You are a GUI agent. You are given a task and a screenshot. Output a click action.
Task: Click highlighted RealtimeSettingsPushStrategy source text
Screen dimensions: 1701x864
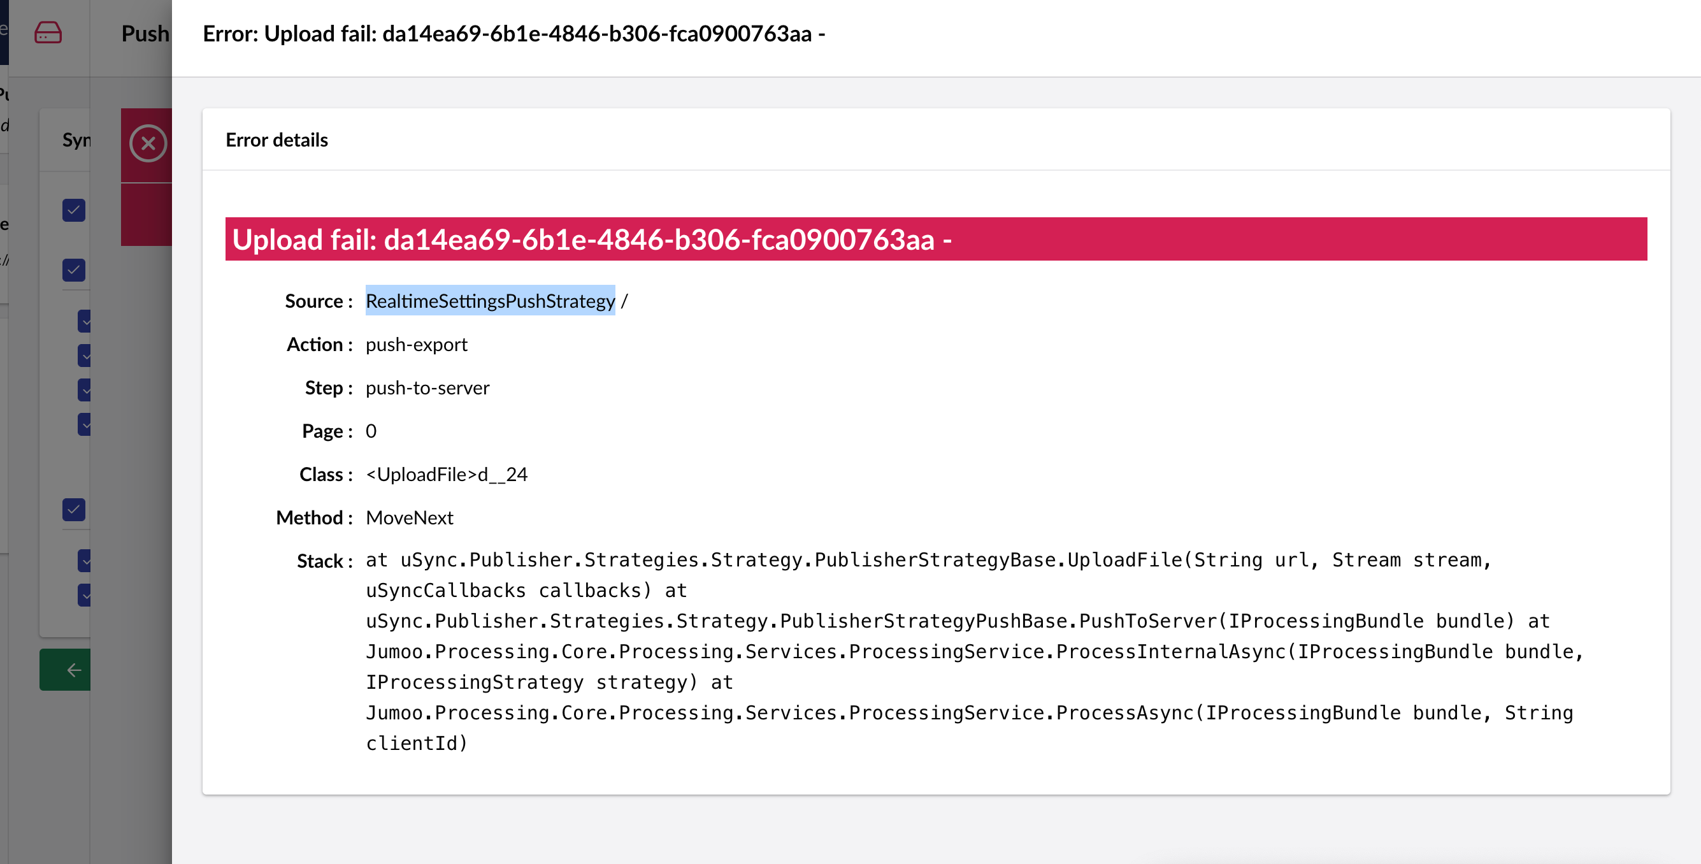[490, 301]
